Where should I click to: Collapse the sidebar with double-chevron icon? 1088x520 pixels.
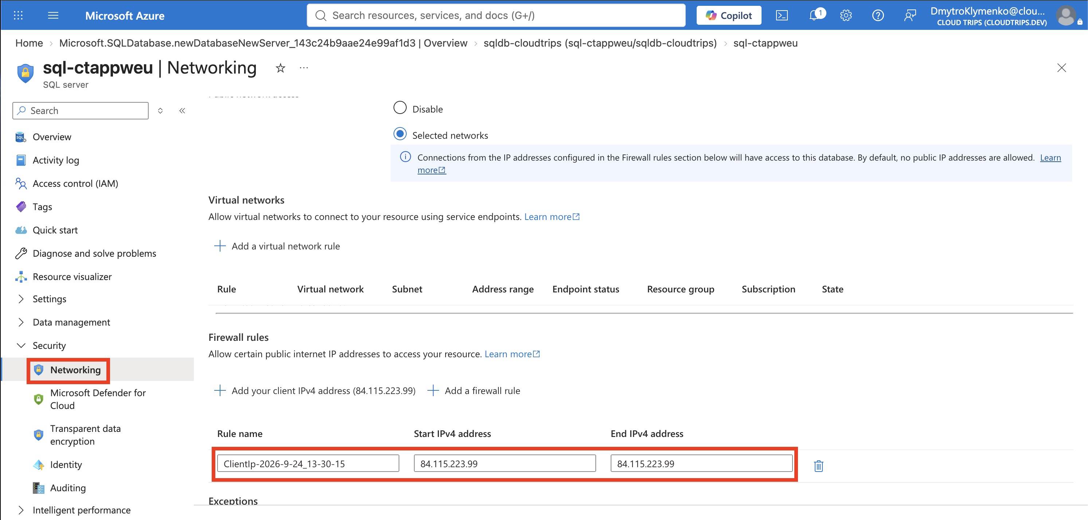182,111
